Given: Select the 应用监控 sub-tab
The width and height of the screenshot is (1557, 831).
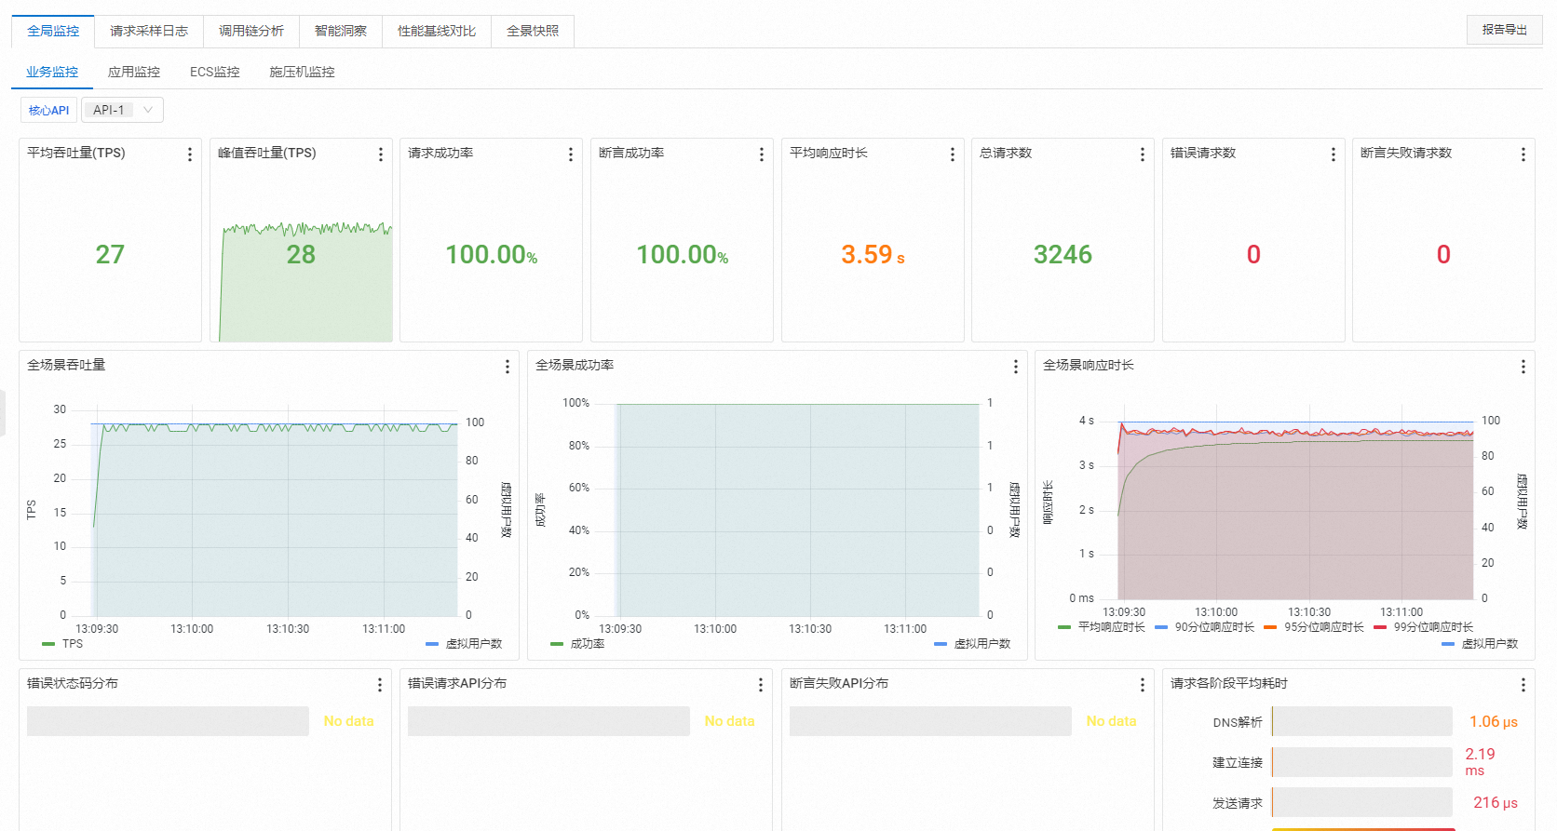Looking at the screenshot, I should (134, 72).
